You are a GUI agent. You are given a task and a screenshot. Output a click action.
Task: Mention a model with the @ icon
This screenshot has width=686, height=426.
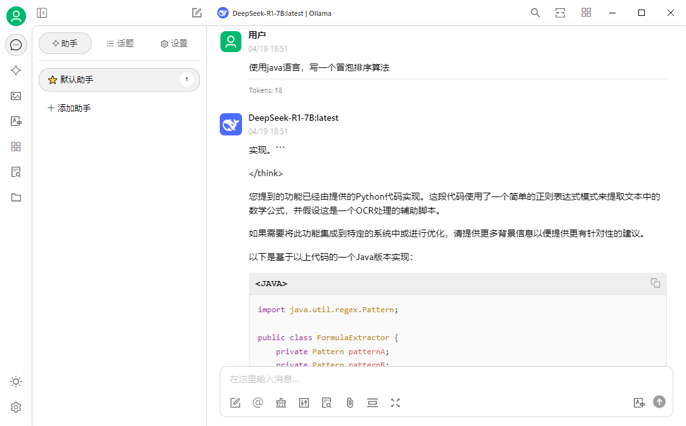click(x=258, y=403)
